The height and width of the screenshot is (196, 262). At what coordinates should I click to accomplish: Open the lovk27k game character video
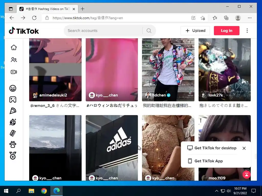pos(225,70)
